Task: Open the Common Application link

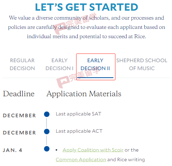Action: (81, 159)
